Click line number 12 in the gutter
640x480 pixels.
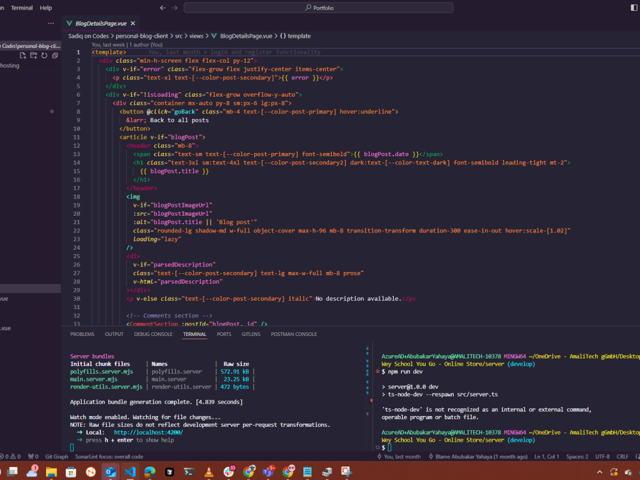pyautogui.click(x=76, y=146)
